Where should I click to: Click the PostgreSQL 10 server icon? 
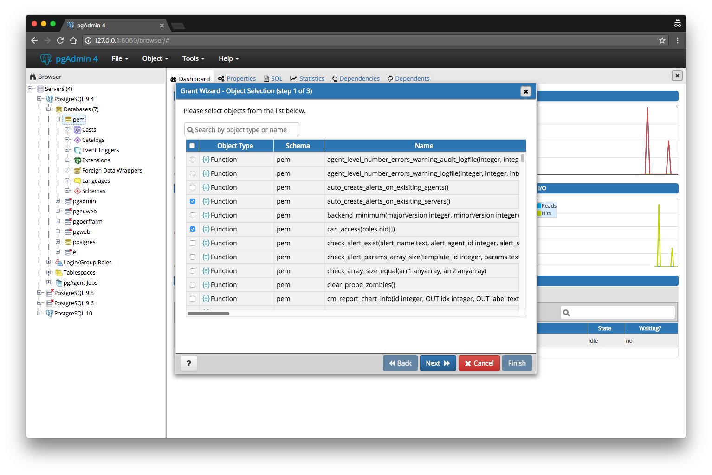point(50,314)
